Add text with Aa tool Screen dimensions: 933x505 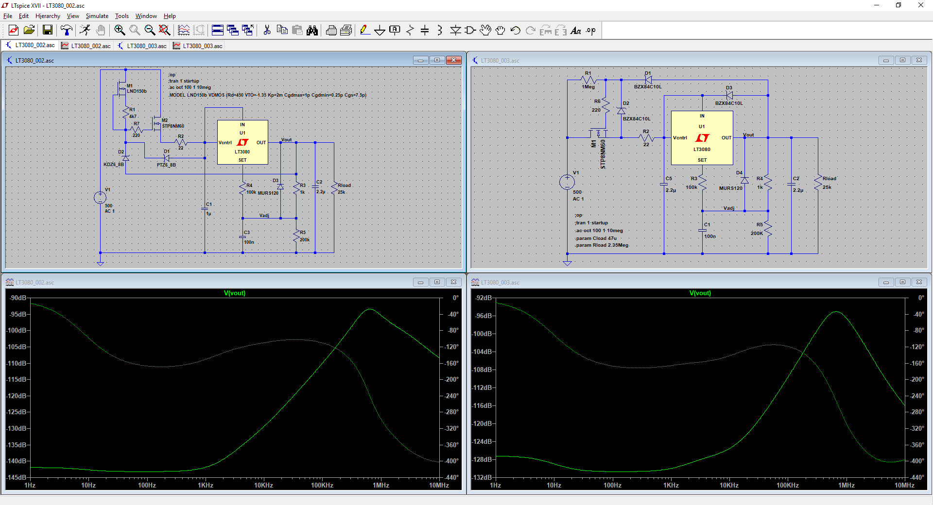pyautogui.click(x=576, y=31)
